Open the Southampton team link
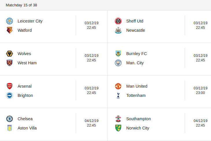211x141 pixels. tap(138, 119)
